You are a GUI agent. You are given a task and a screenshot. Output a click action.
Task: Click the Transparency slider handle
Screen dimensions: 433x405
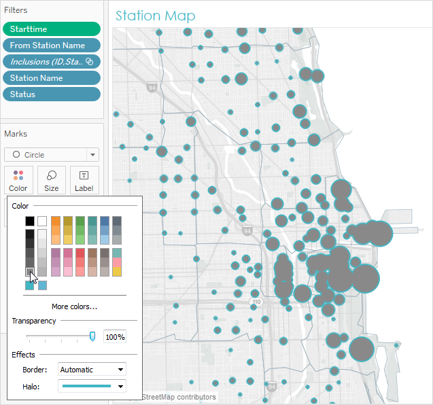(x=92, y=336)
